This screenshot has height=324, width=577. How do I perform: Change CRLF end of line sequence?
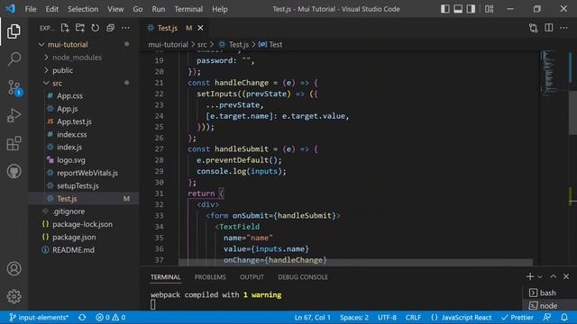413,318
